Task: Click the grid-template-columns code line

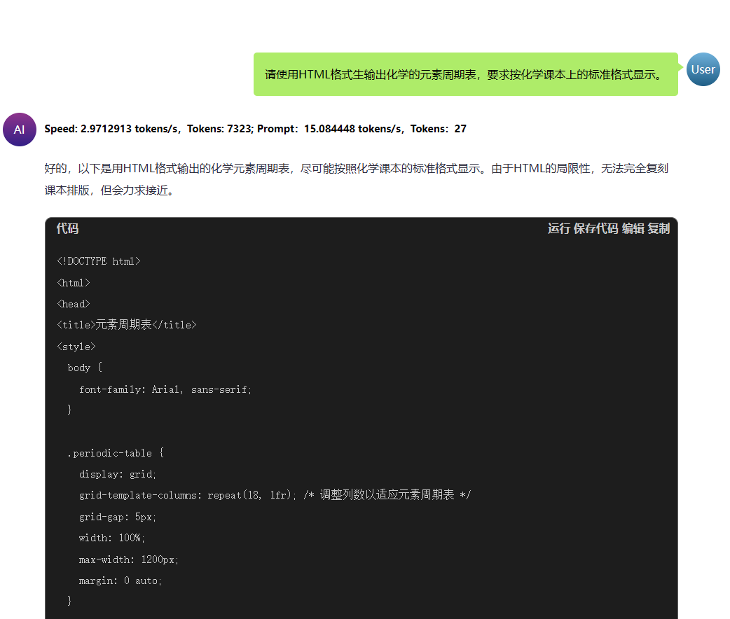Action: click(275, 495)
